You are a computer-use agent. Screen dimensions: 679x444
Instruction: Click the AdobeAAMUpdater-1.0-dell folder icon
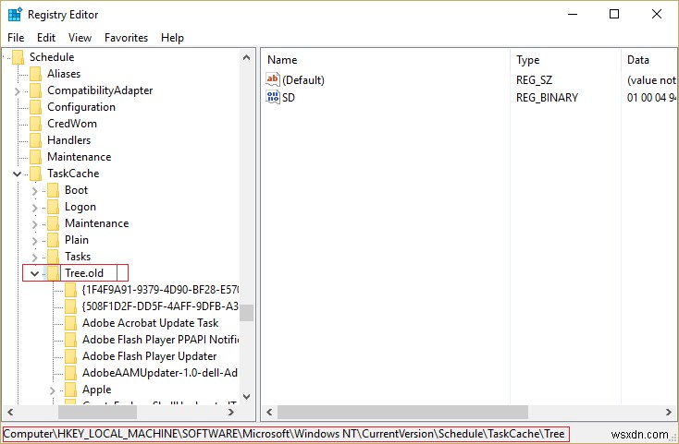(70, 373)
